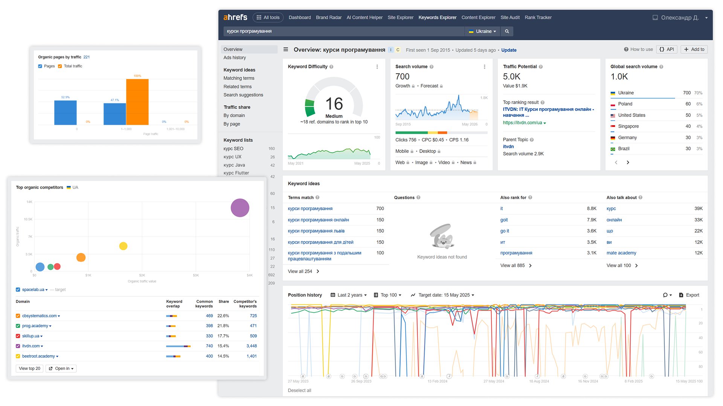Uncheck Total traffic in organic pages panel
This screenshot has height=406, width=723.
click(59, 66)
